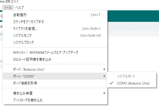Click ボード情報を取得
Viewport: 159px width, 108px height.
coord(55,83)
